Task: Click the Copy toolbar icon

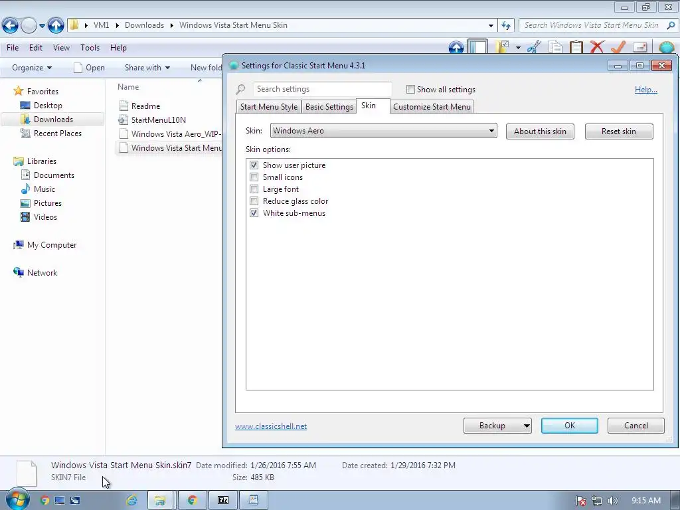Action: click(x=555, y=47)
